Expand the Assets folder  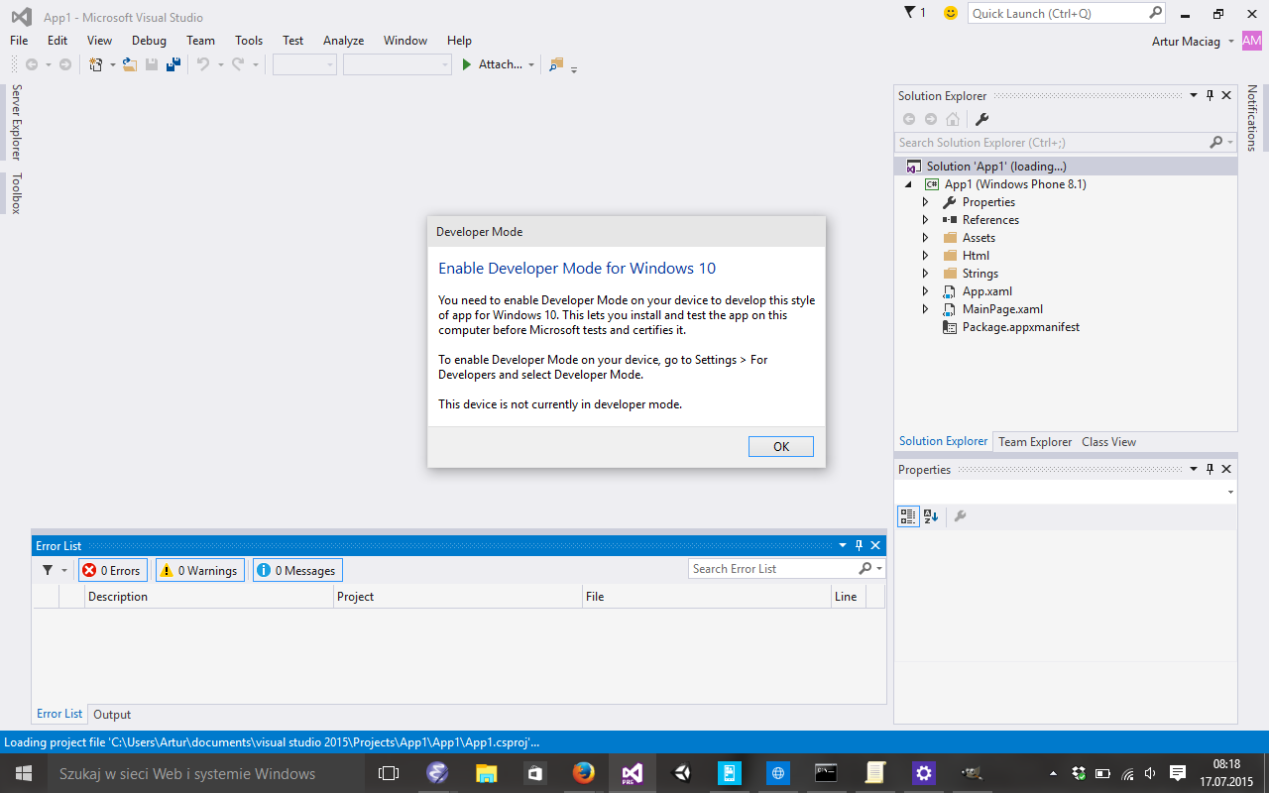925,237
